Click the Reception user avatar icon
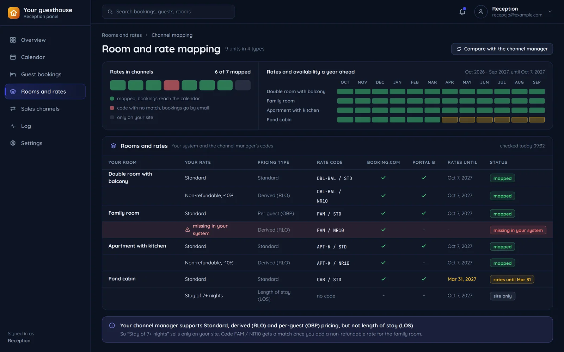 coord(480,12)
